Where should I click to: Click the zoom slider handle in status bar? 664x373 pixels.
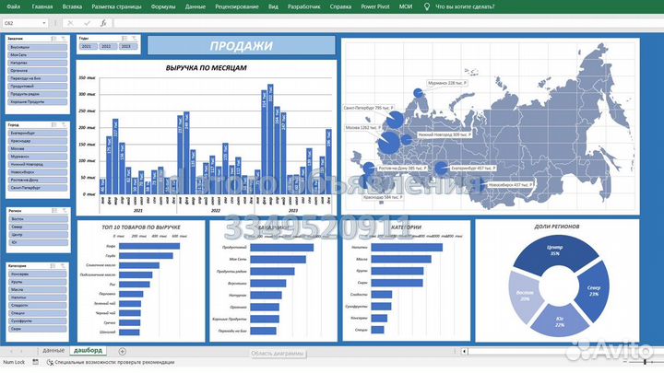pos(645,363)
